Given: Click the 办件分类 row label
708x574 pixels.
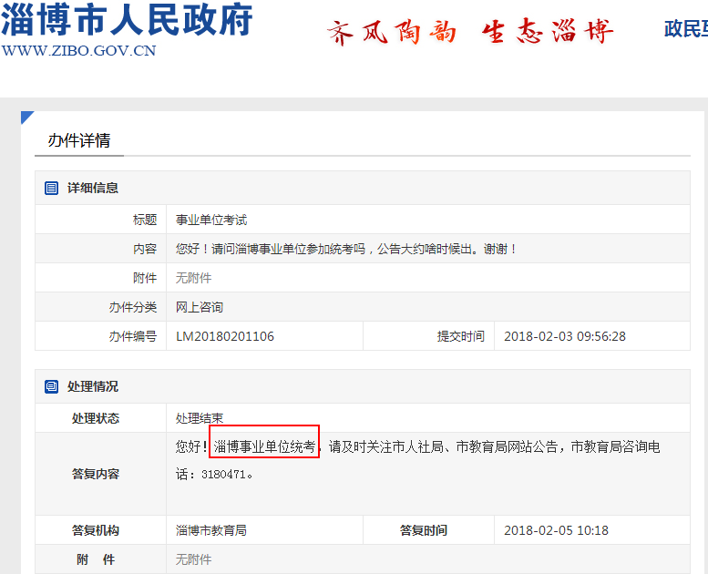Looking at the screenshot, I should click(133, 307).
